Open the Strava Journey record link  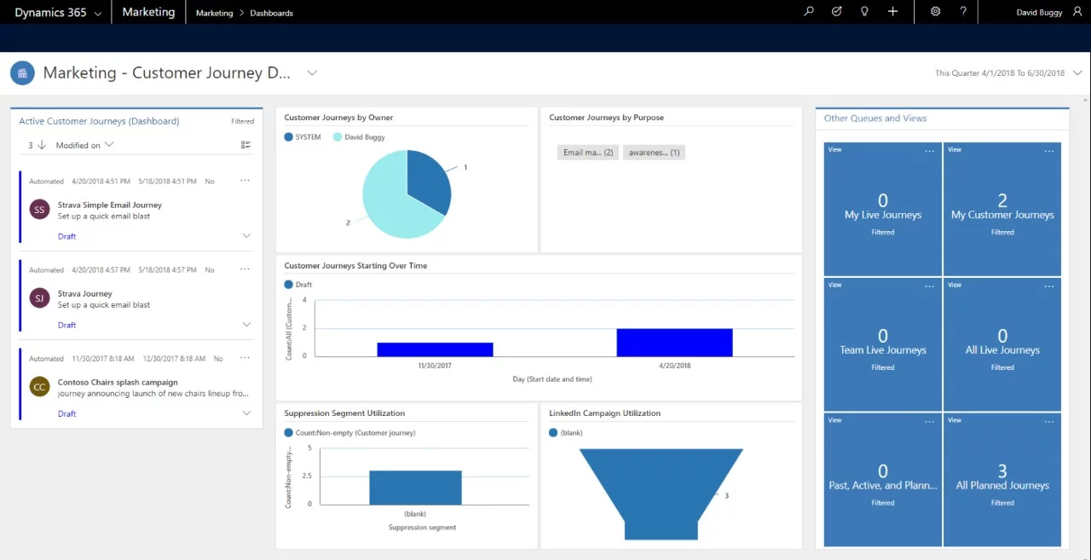pos(85,293)
